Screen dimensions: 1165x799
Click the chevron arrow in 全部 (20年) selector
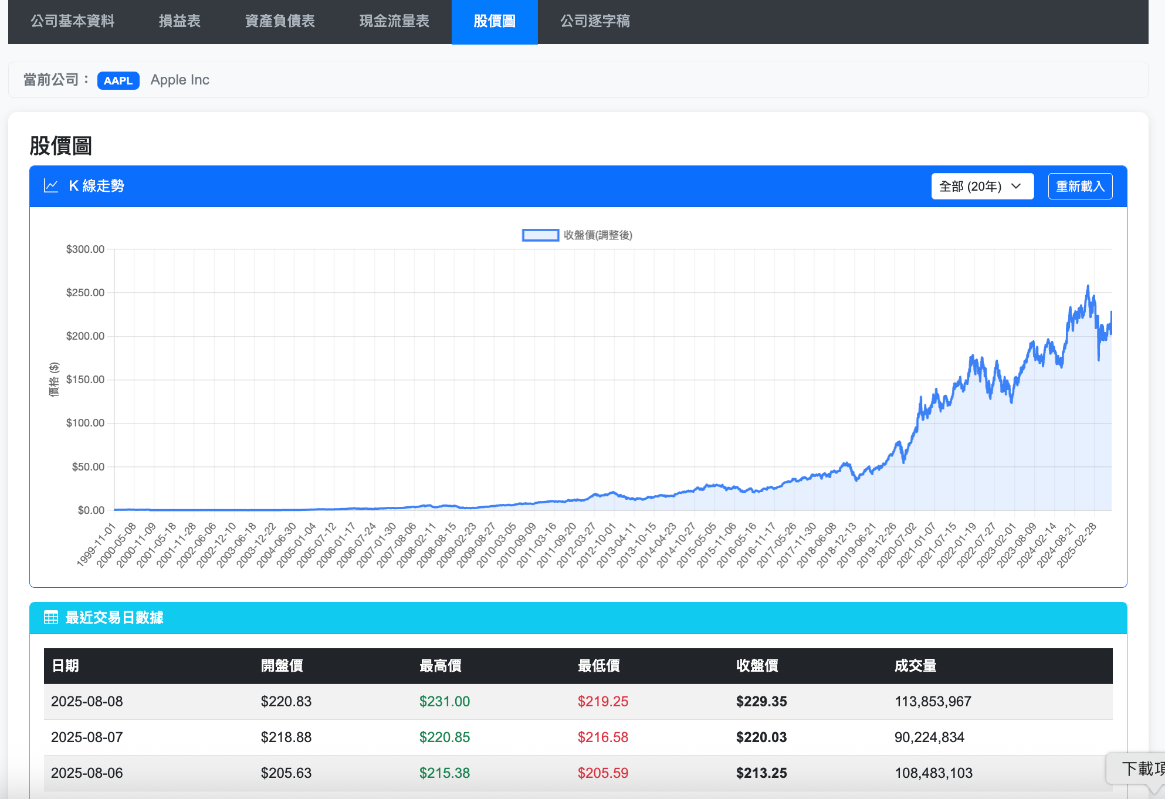(x=1017, y=186)
